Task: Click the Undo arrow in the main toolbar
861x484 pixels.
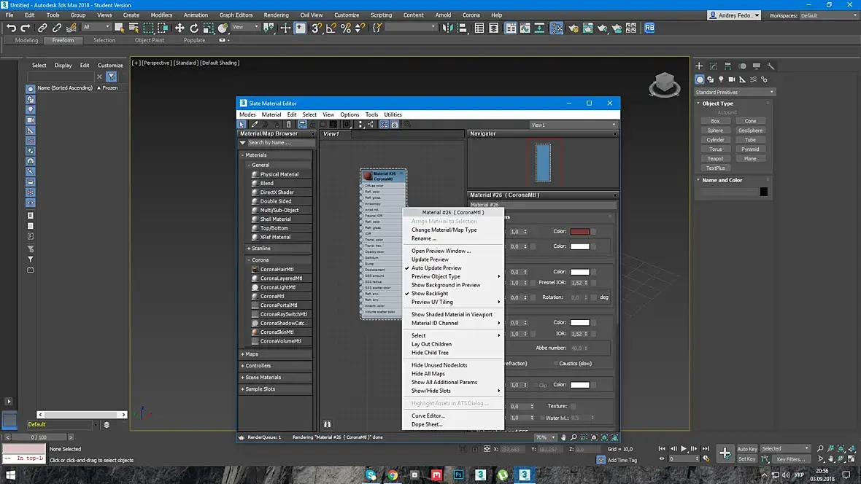Action: coord(11,28)
